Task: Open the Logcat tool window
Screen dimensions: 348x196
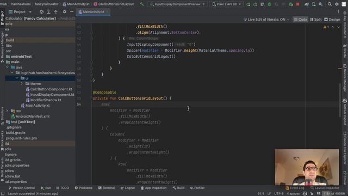Action: [128, 188]
